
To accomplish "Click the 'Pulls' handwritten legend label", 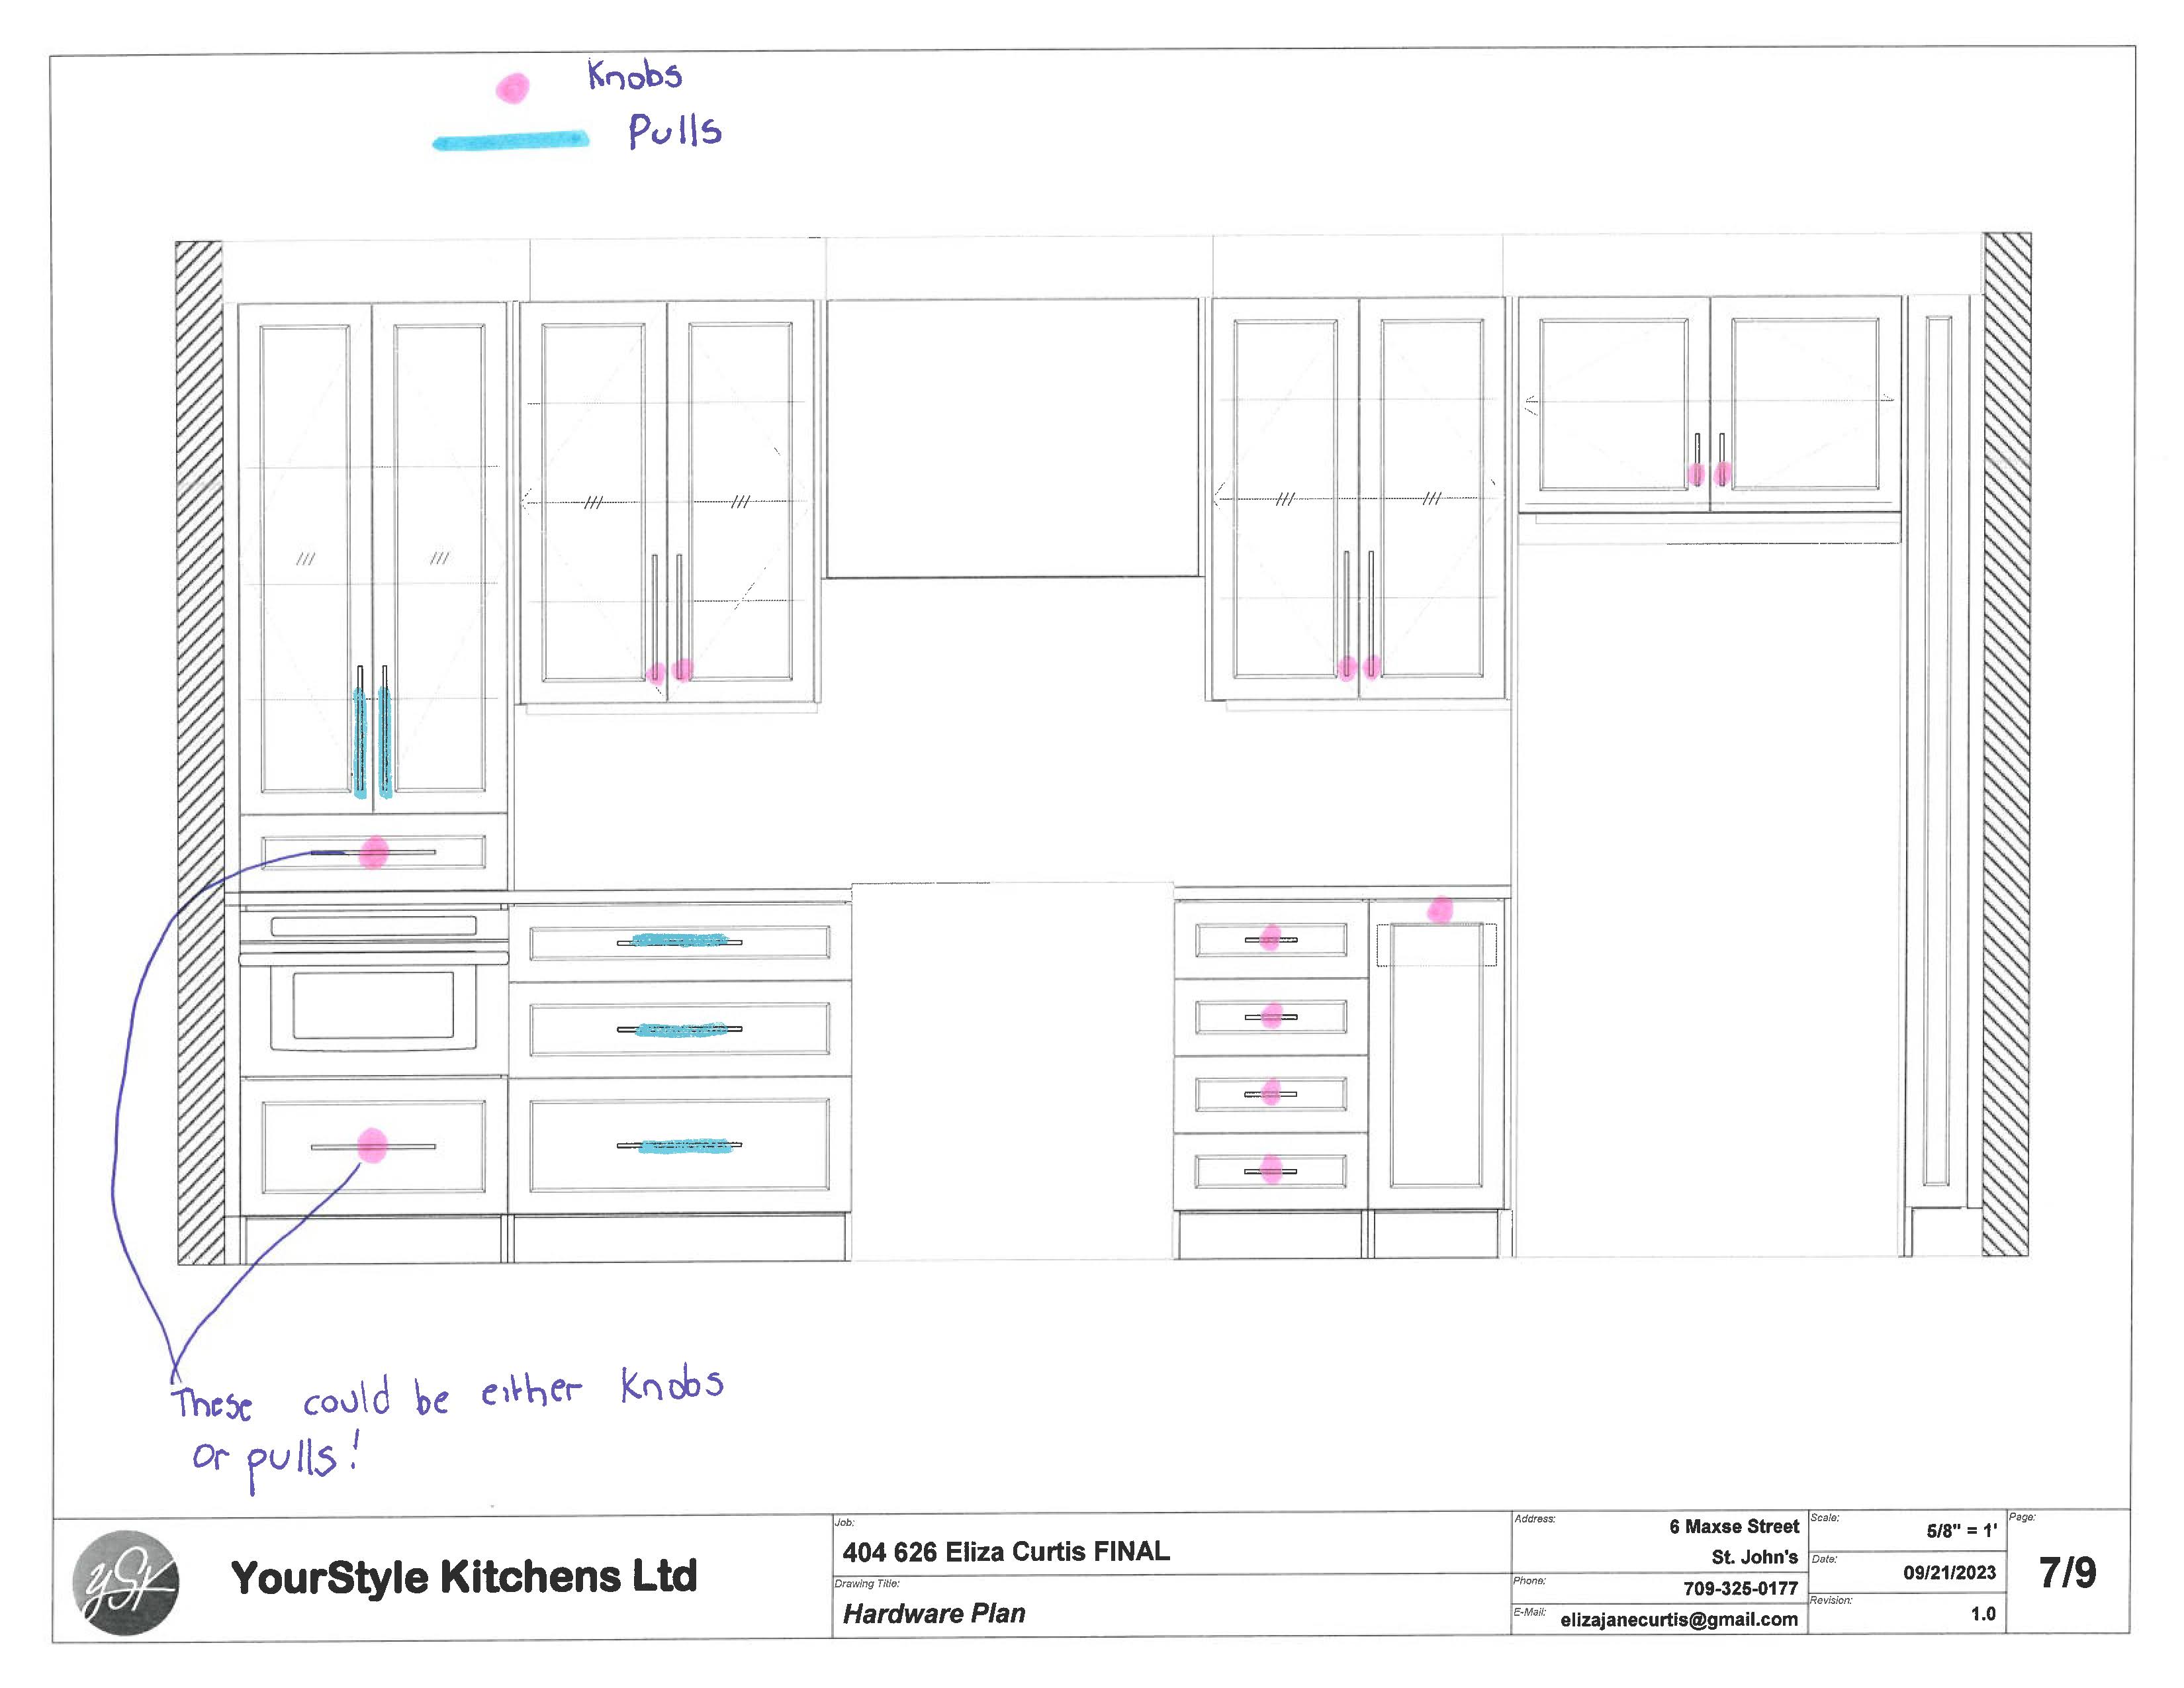I will [x=674, y=131].
